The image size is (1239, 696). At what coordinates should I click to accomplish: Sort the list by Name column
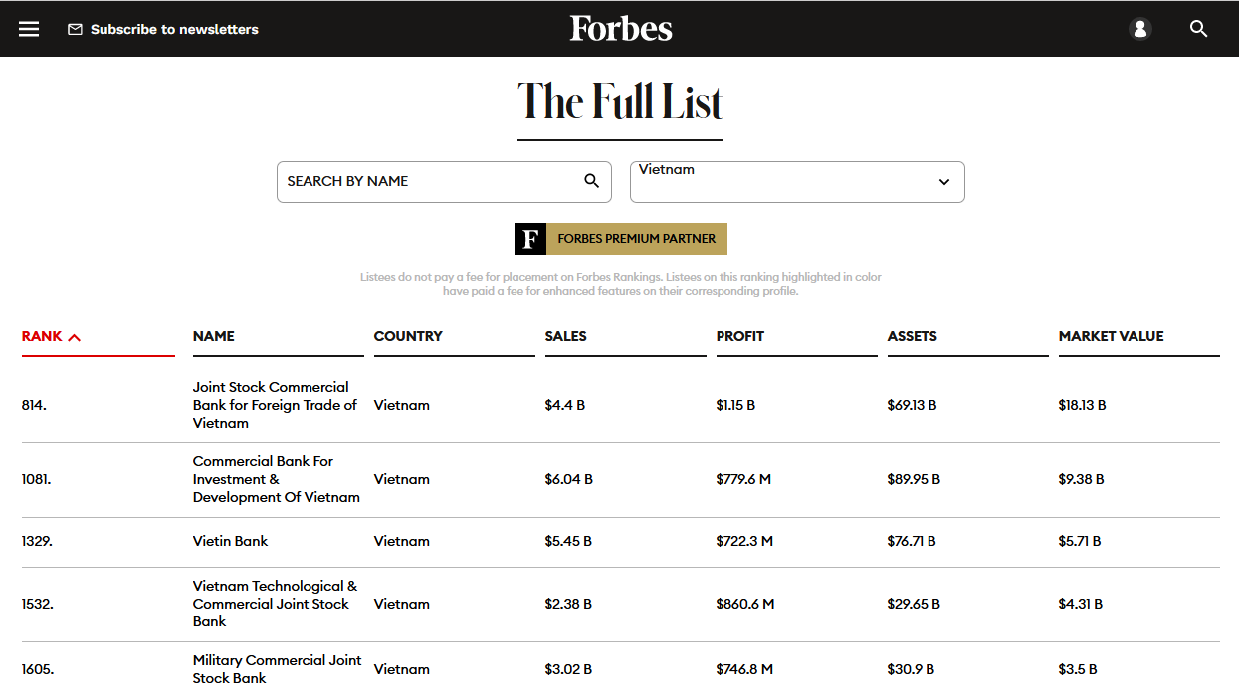coord(214,336)
